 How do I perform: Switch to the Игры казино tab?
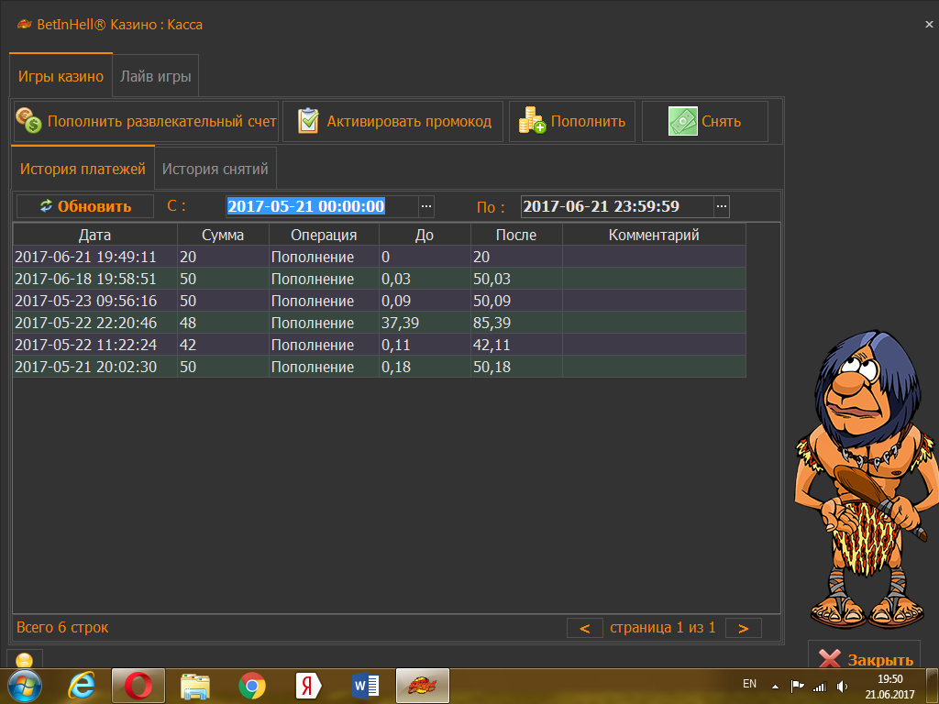click(x=61, y=76)
